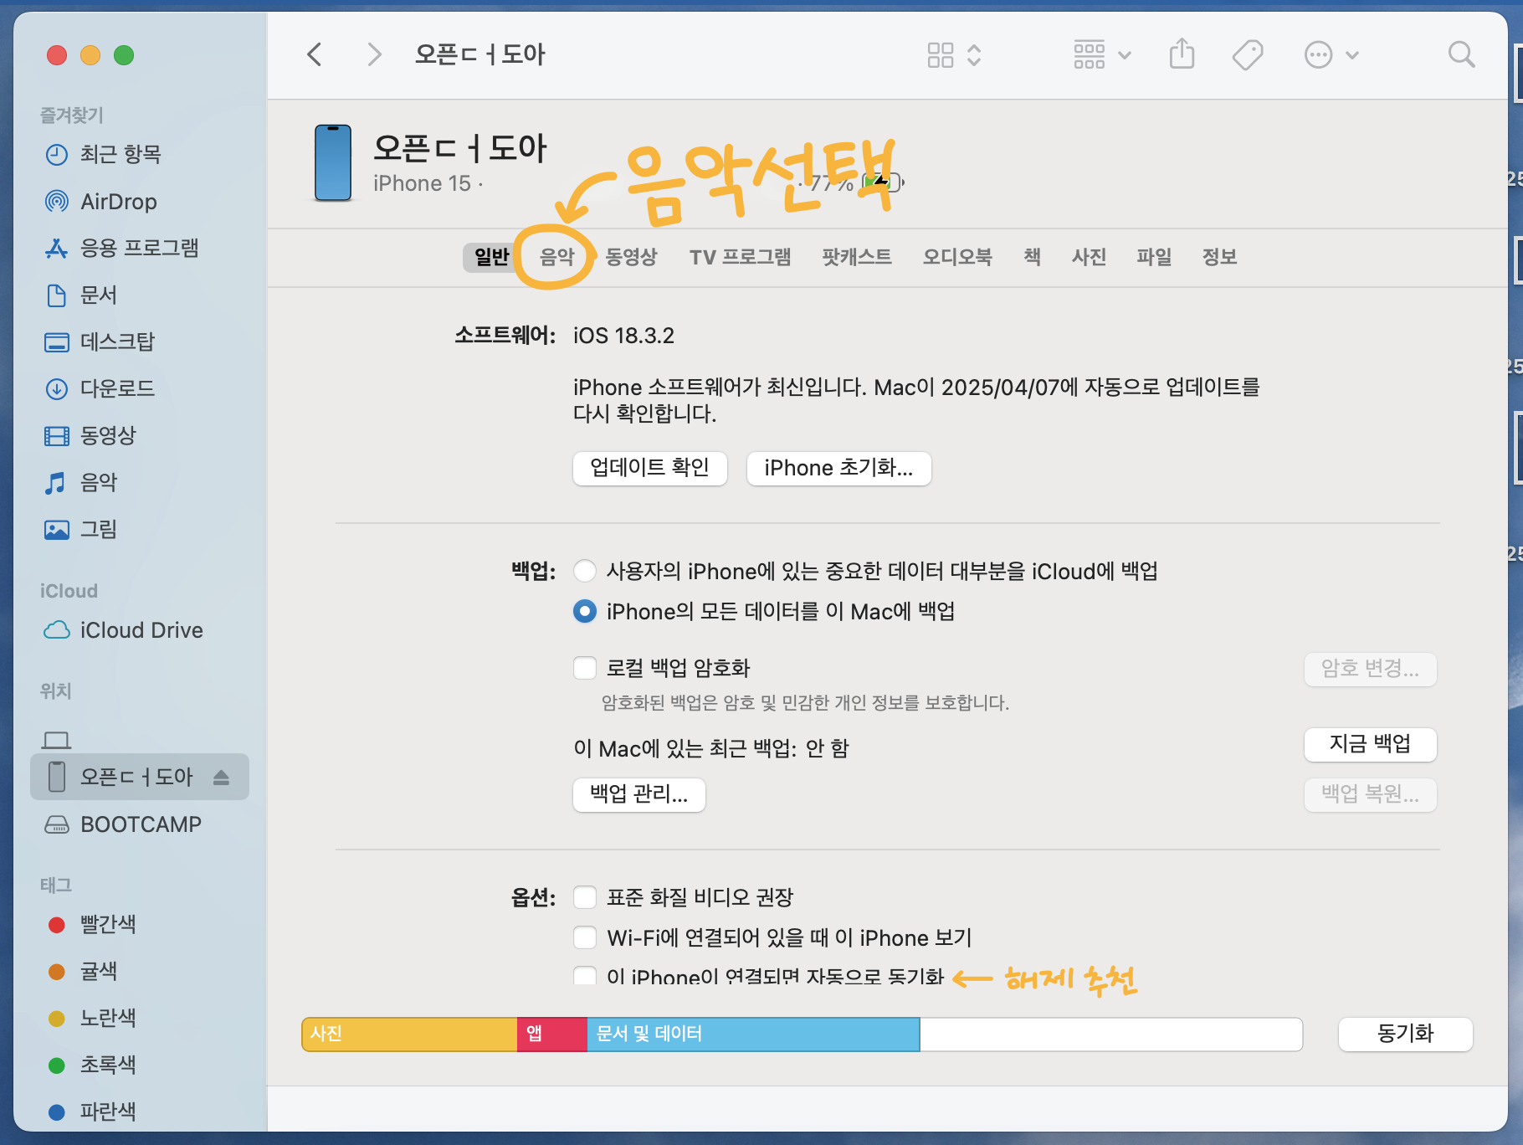1523x1145 pixels.
Task: Click iPhone 초기화... button
Action: (838, 468)
